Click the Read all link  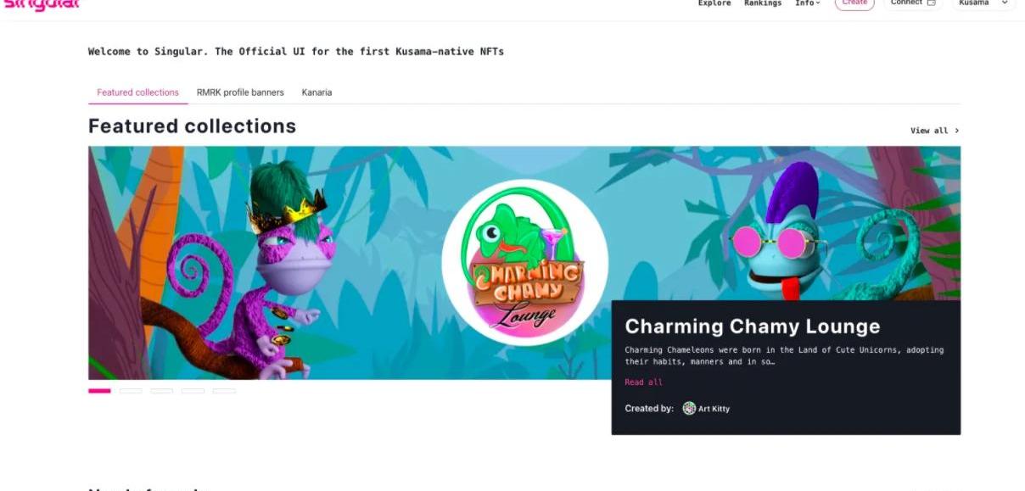point(643,382)
